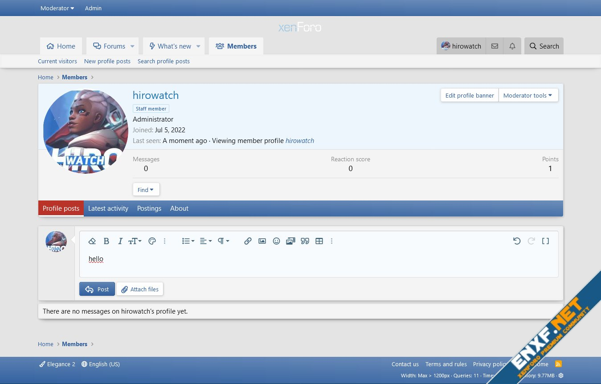Open the smilies emoji picker
Image resolution: width=601 pixels, height=384 pixels.
point(276,241)
